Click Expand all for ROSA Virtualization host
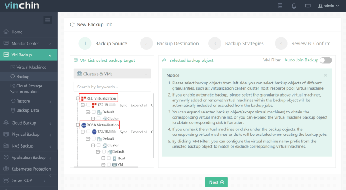This screenshot has width=346, height=190. pos(139,132)
